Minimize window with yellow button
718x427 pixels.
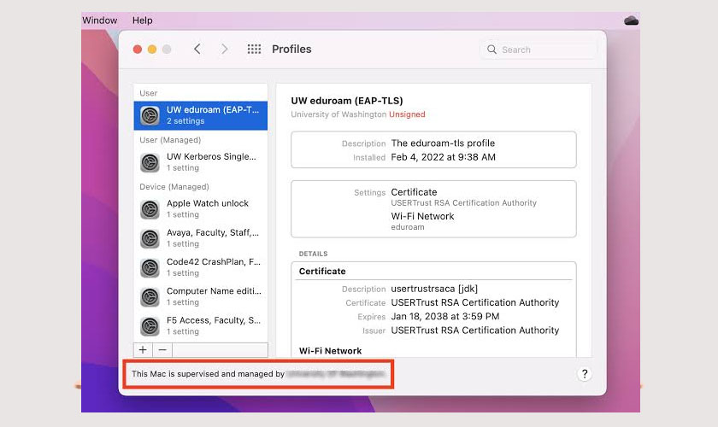152,49
